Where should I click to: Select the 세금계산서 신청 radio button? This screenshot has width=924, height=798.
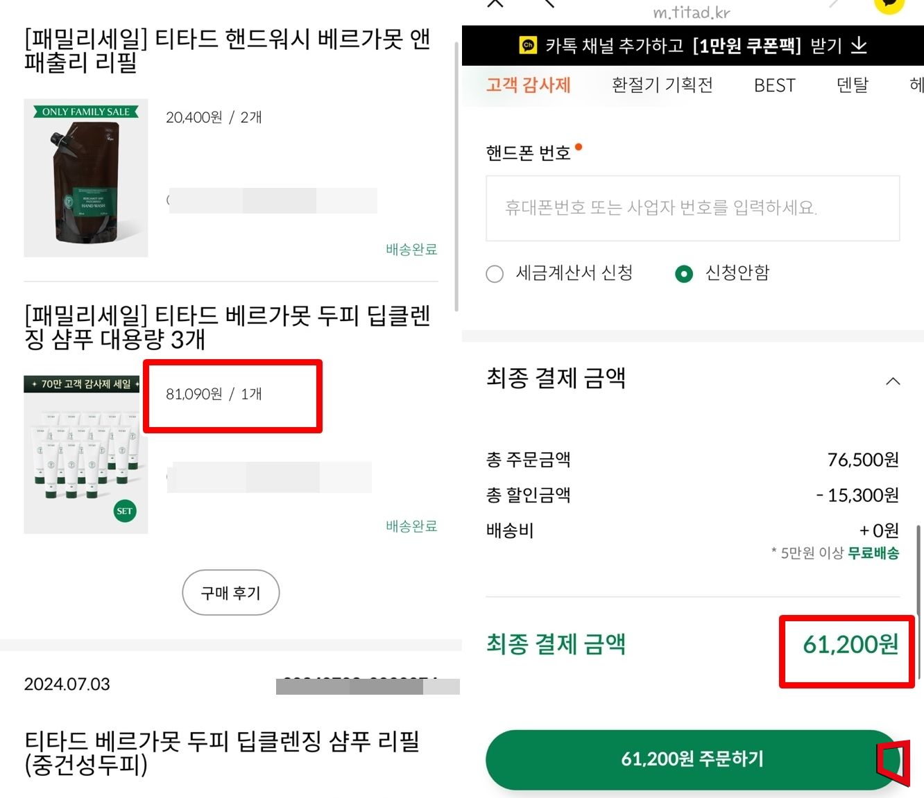click(x=495, y=274)
